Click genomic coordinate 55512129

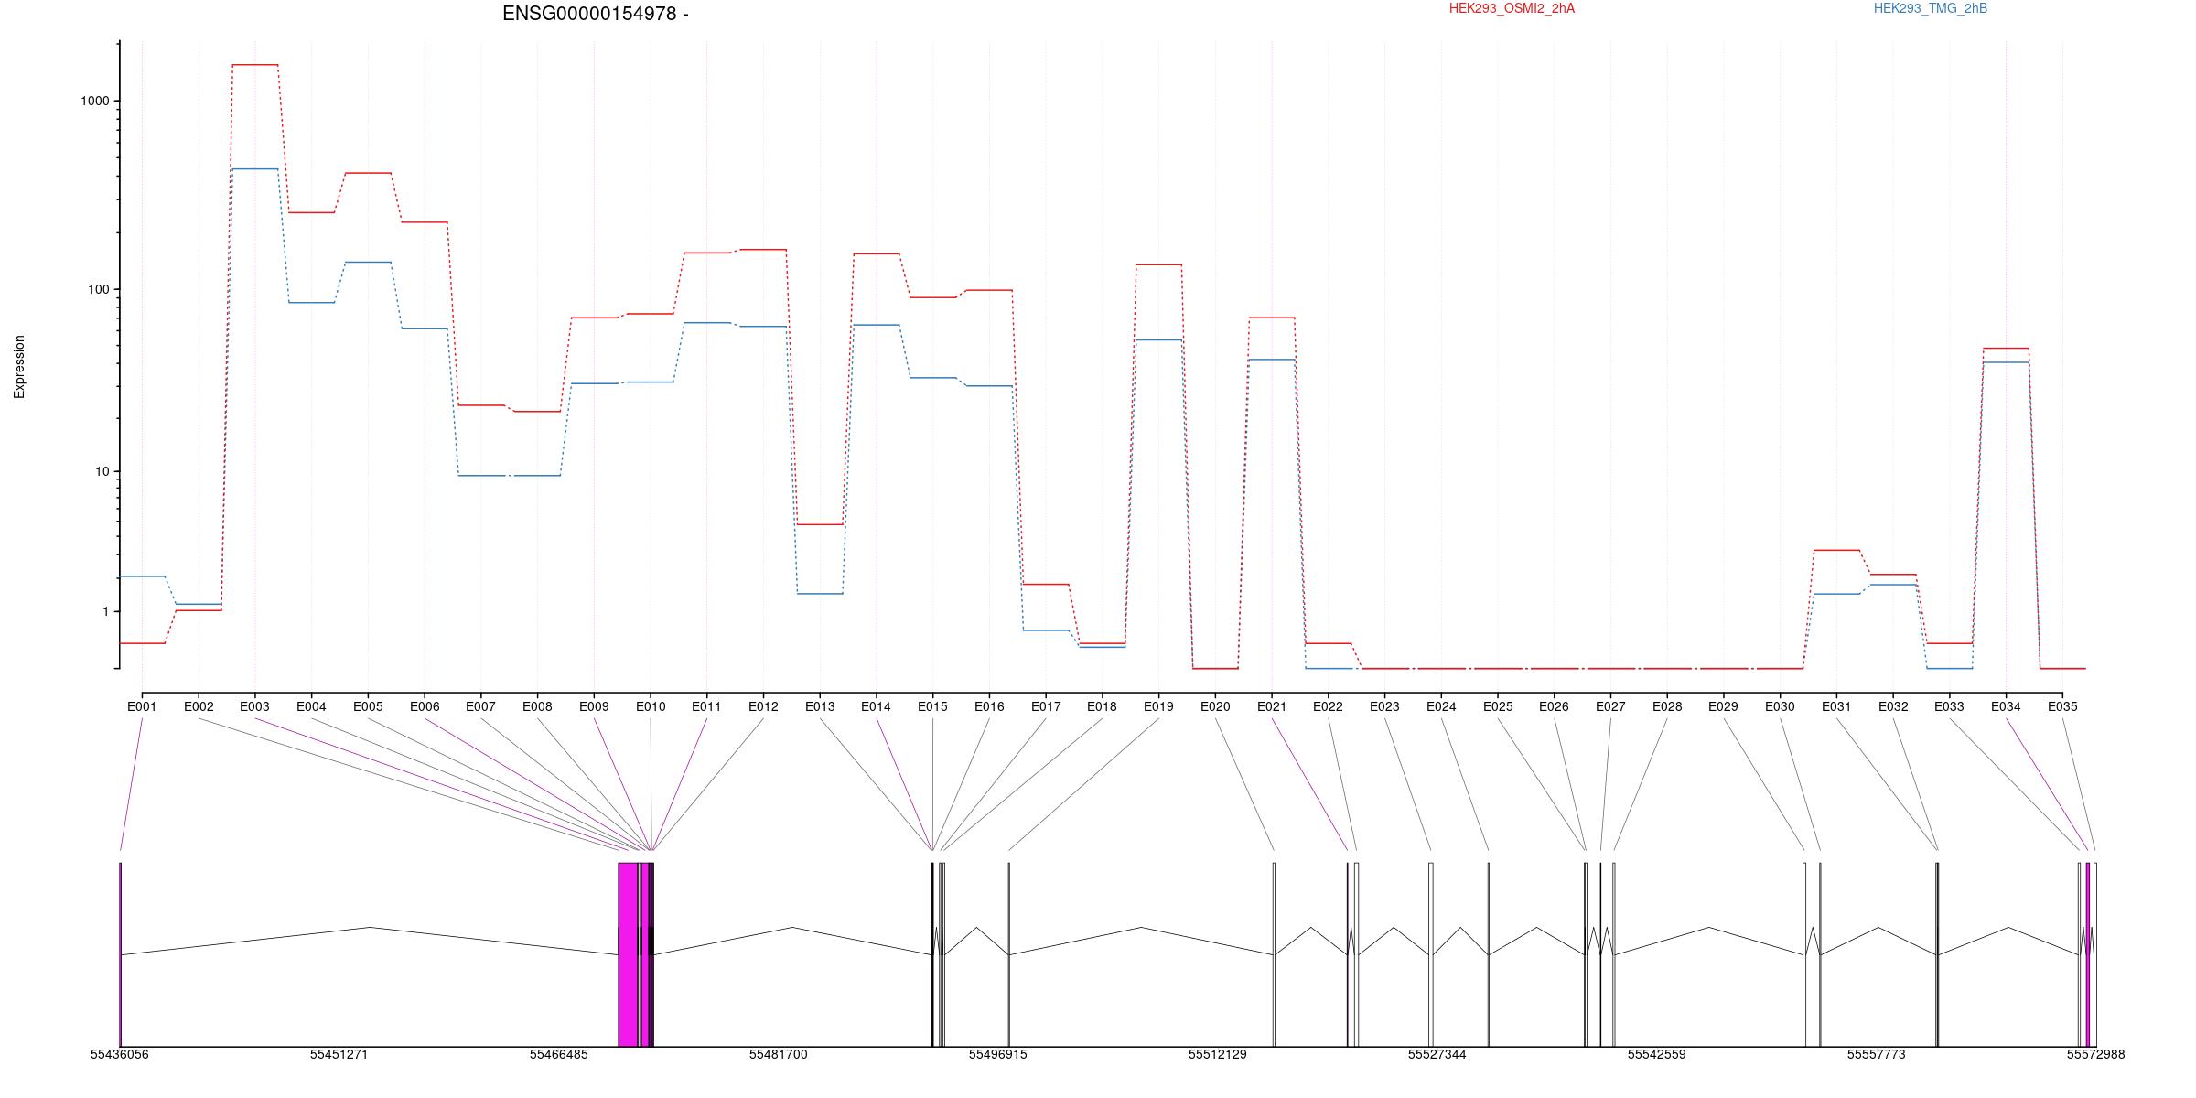[1217, 1055]
